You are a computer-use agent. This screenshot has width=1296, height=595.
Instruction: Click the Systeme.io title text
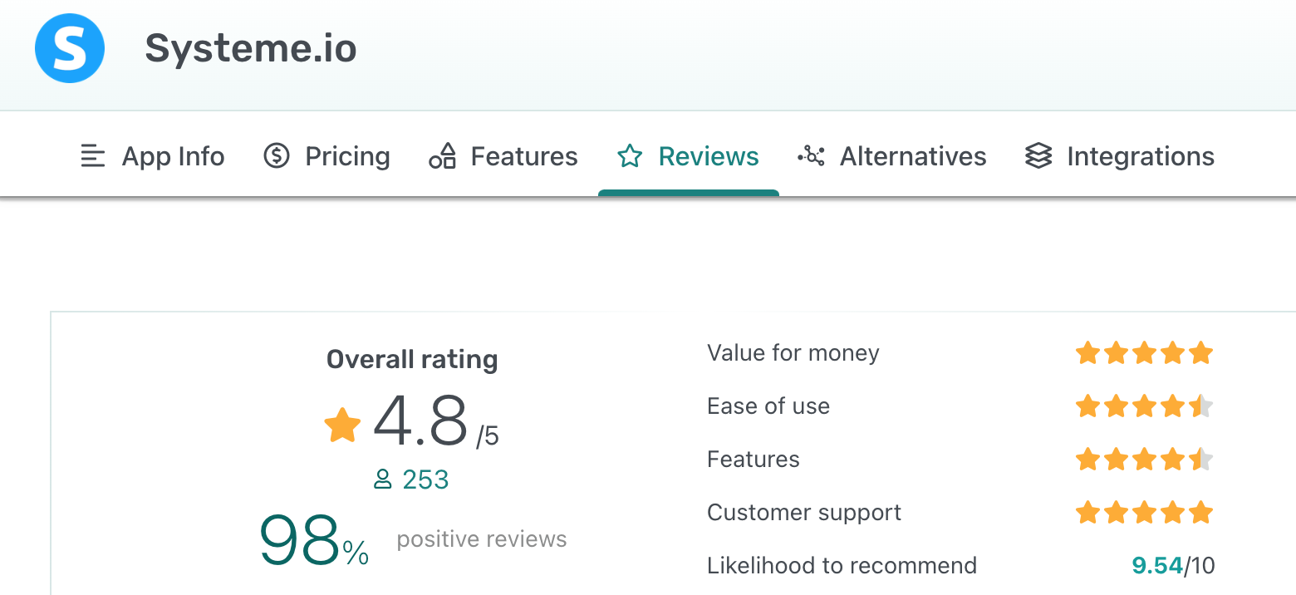(x=251, y=48)
